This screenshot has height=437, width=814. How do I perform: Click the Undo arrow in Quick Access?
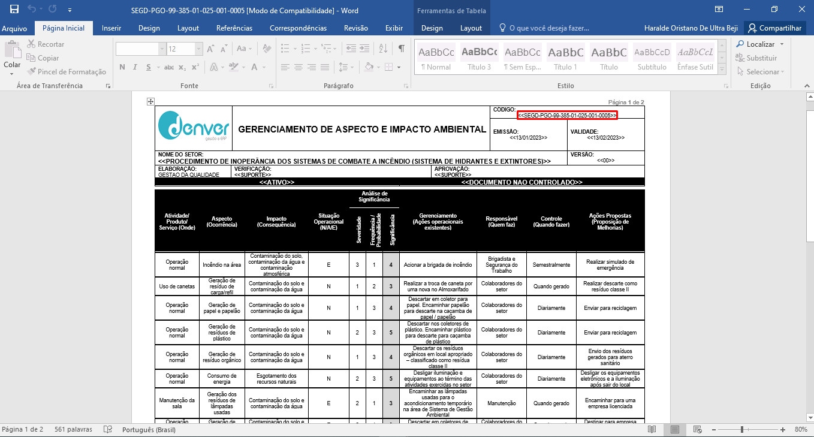32,10
